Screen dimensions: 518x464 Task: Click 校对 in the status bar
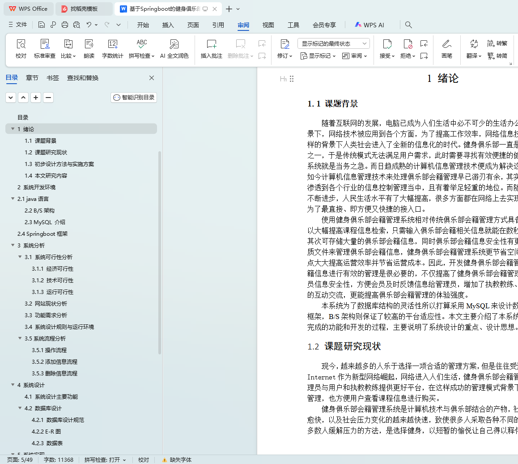144,460
